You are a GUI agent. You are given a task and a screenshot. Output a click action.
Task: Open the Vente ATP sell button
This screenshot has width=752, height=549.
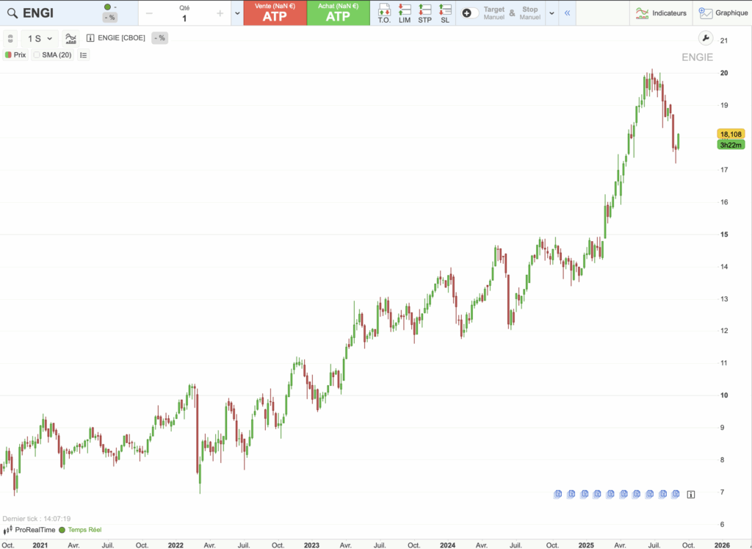pos(274,12)
